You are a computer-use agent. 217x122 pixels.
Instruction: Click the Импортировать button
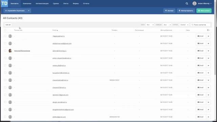pos(186,11)
